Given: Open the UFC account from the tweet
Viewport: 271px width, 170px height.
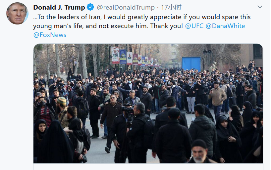Looking at the screenshot, I should [x=194, y=26].
